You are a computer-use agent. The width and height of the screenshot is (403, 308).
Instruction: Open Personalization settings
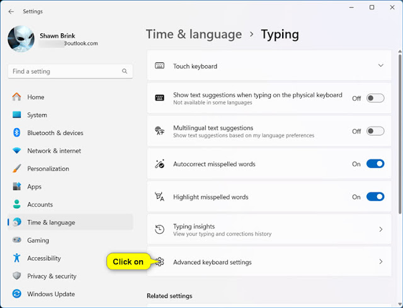pos(71,168)
